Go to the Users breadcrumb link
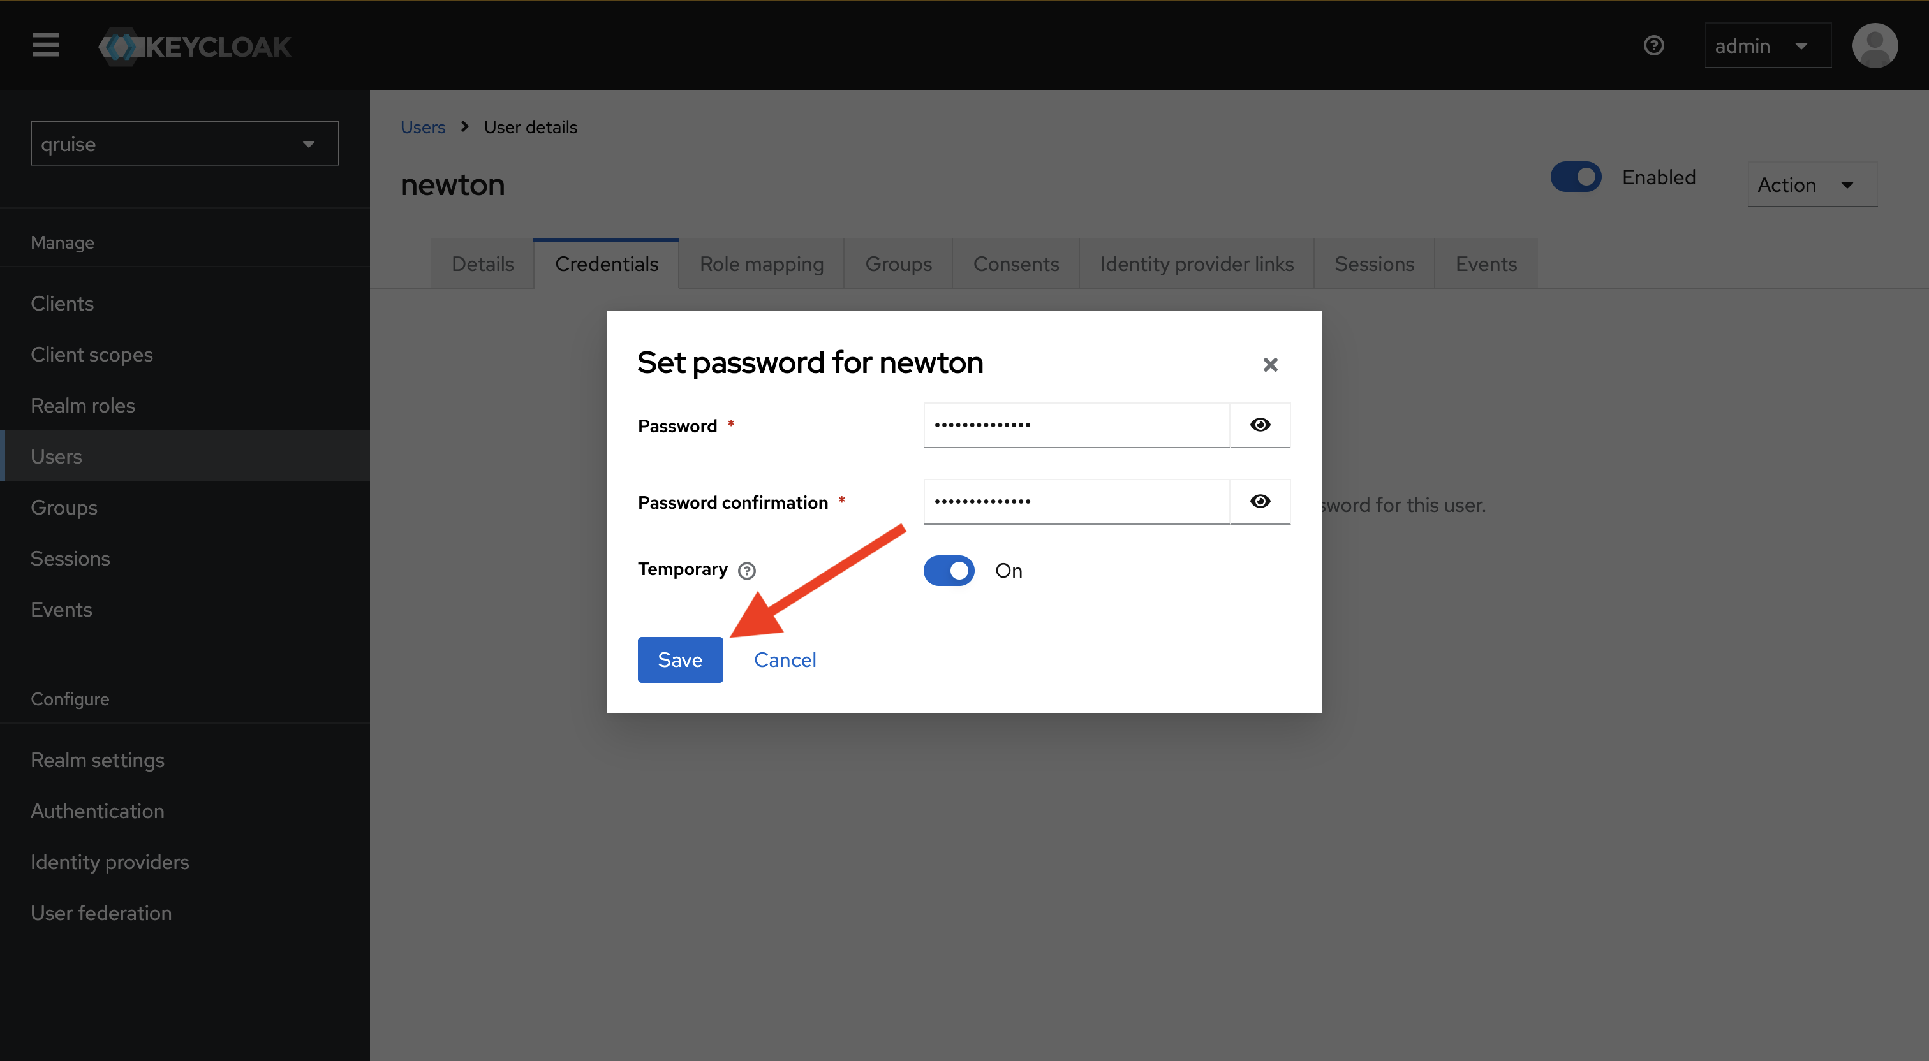 pos(422,128)
